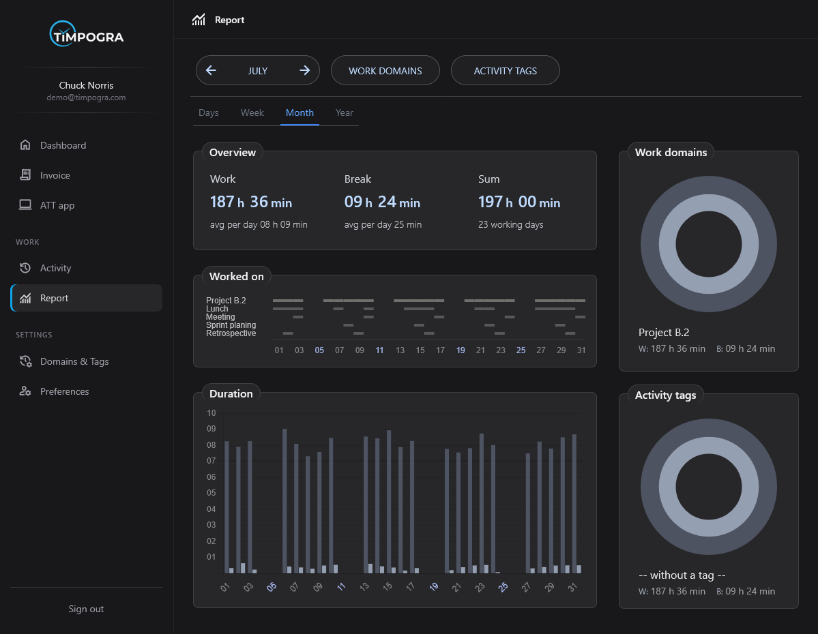
Task: Click the Activity history icon
Action: [25, 268]
